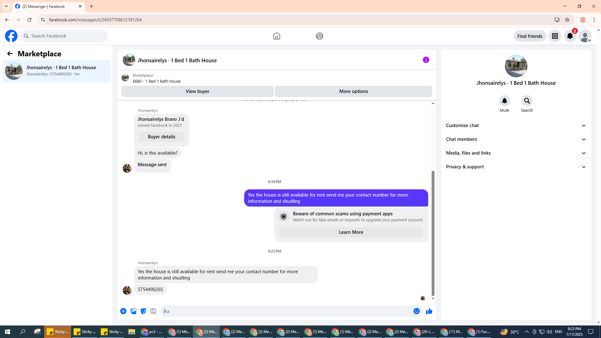This screenshot has height=338, width=601.
Task: Open the tab search dropdown arrow
Action: (6, 6)
